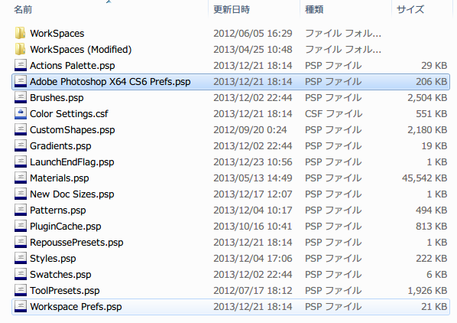Select the file name New Doc Sizes.psp

click(x=72, y=194)
